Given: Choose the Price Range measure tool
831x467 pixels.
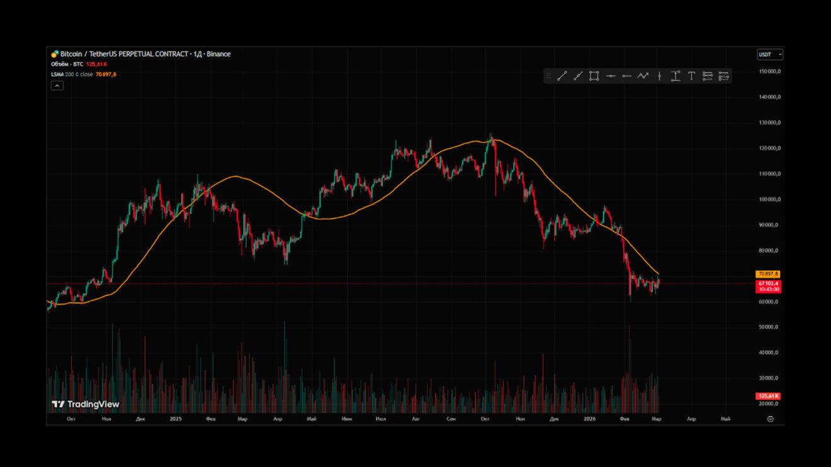Looking at the screenshot, I should [675, 76].
